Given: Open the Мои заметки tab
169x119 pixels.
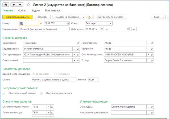Looking at the screenshot, I should [52, 11].
